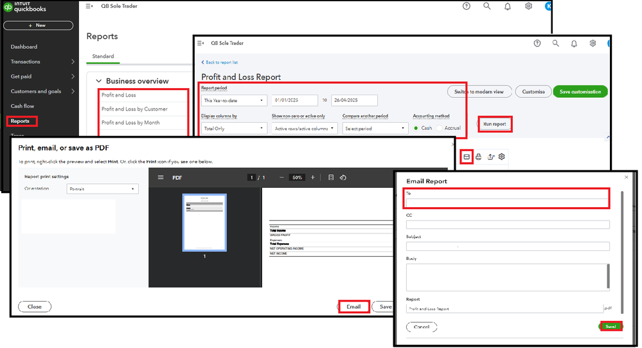Open Profit and Loss by Month report
The width and height of the screenshot is (642, 348).
coord(130,123)
